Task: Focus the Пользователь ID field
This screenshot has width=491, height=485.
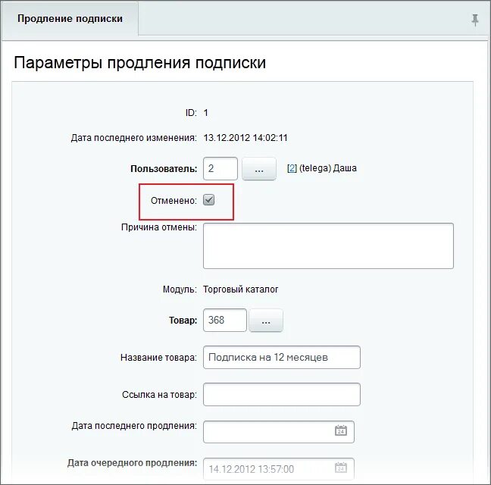Action: pyautogui.click(x=220, y=169)
